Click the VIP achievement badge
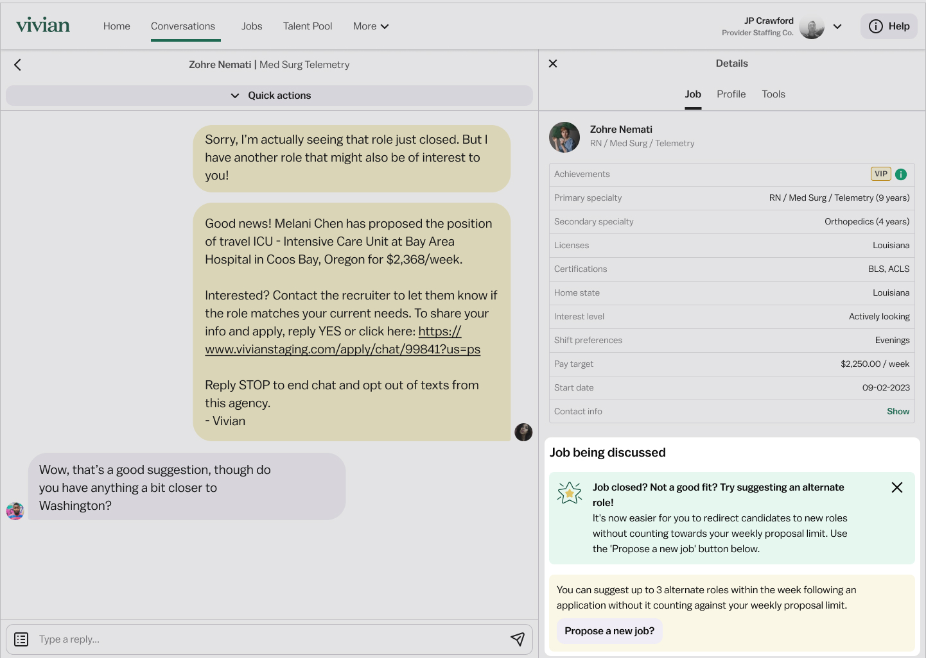The width and height of the screenshot is (926, 658). pyautogui.click(x=881, y=174)
